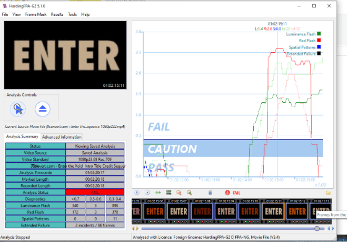The image size is (348, 245).
Task: Click the red FAIL warning icon
Action: (227, 193)
